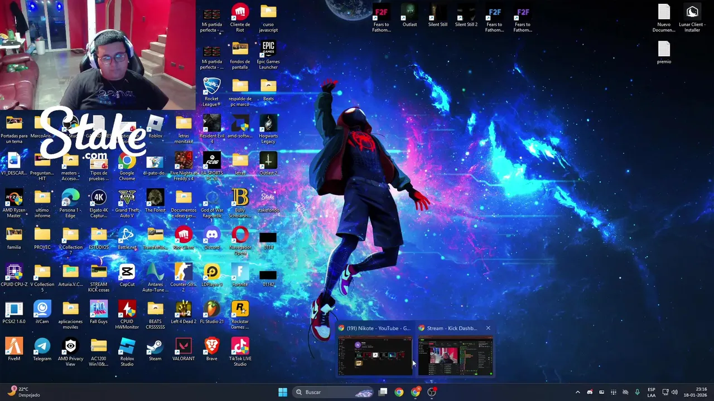Click the Buscar taskbar search box
The width and height of the screenshot is (714, 401).
tap(333, 392)
